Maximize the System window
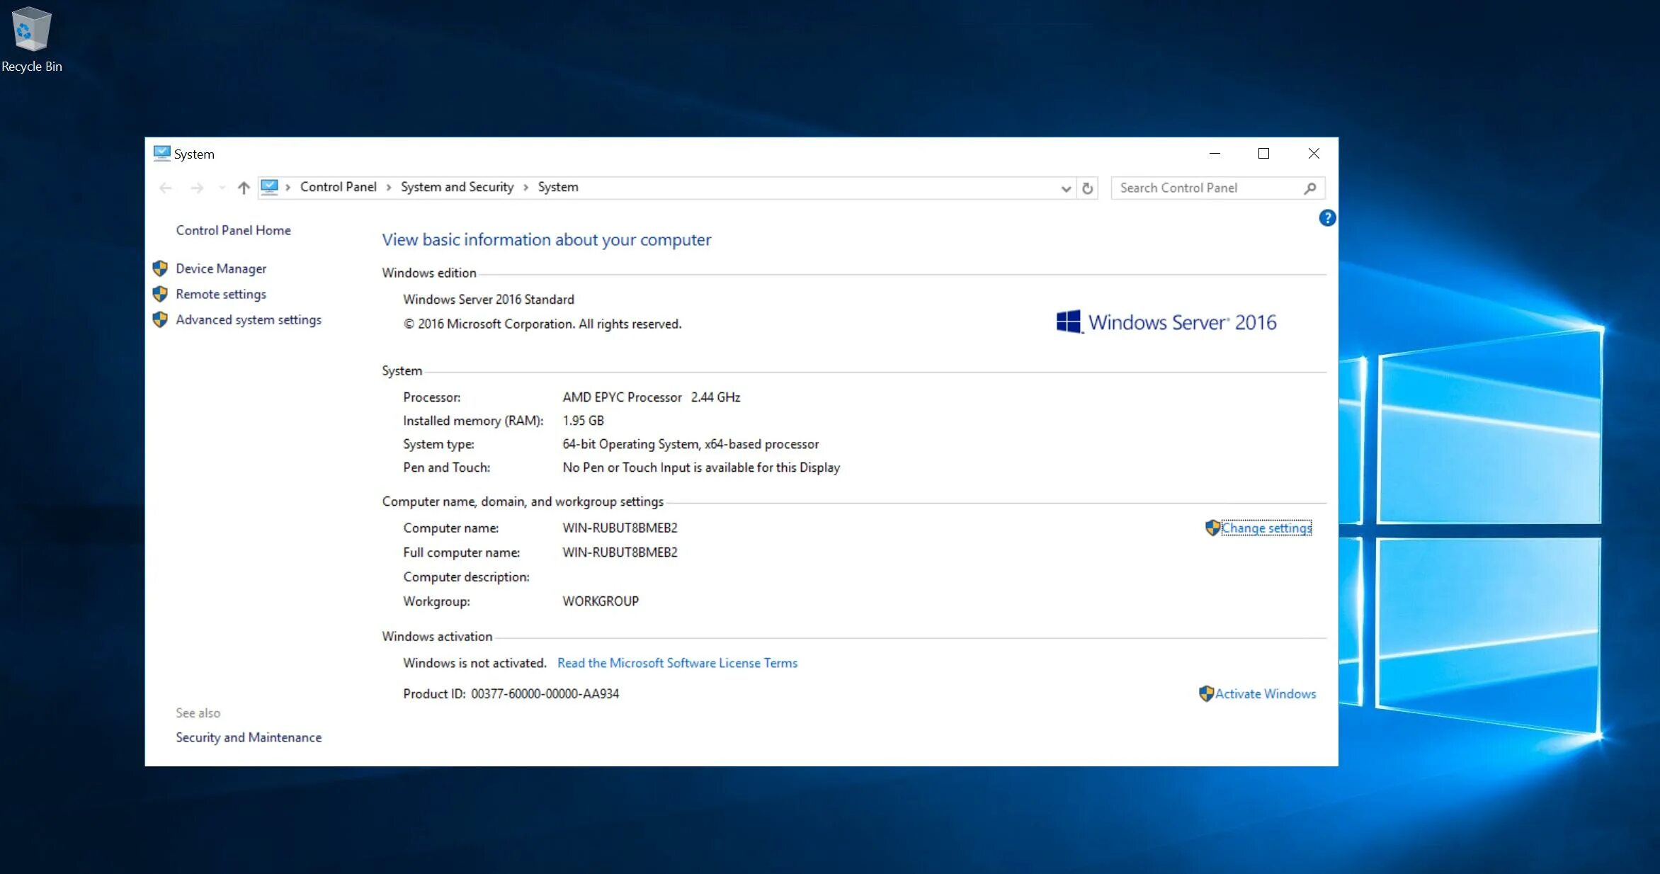 [x=1263, y=154]
